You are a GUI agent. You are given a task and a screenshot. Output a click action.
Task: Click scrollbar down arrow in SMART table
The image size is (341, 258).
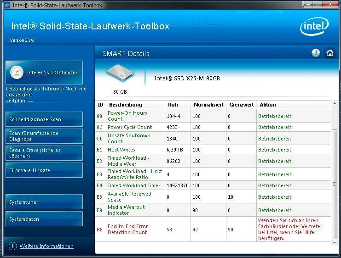pos(335,243)
